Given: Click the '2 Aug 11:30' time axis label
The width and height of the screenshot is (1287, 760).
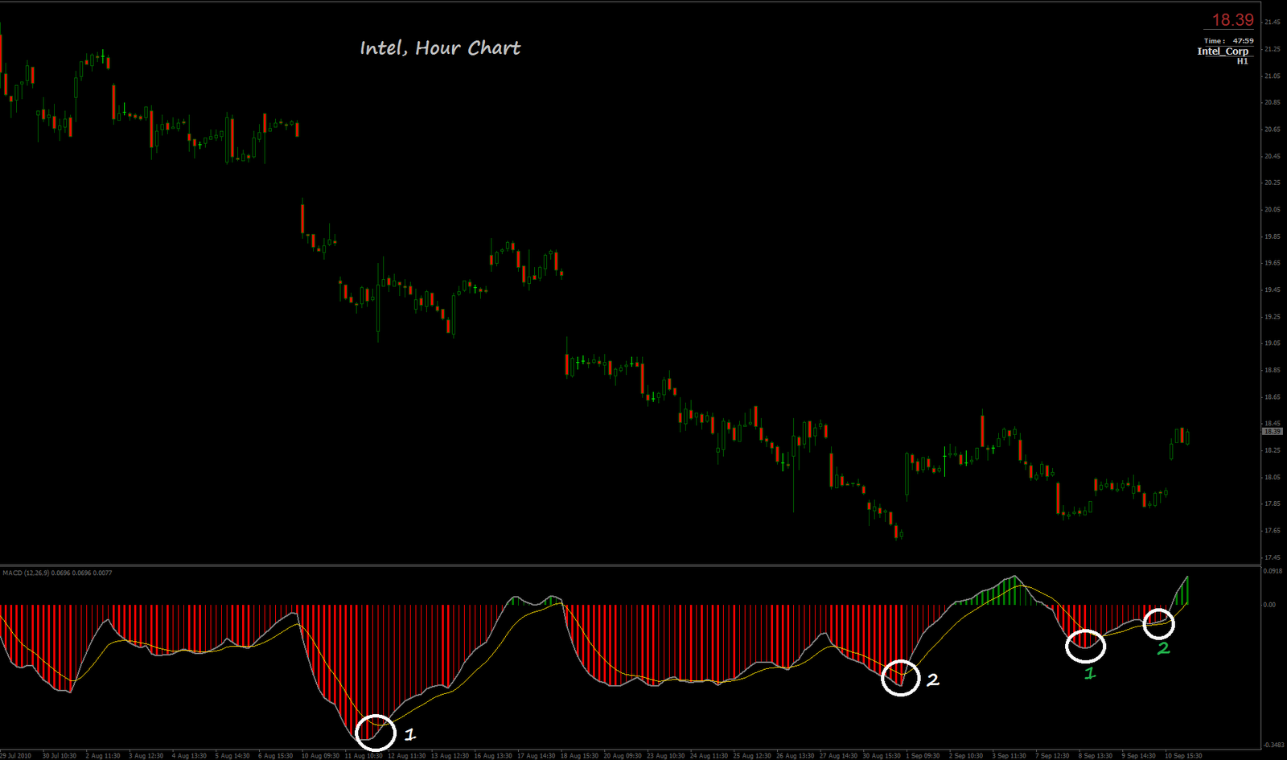Looking at the screenshot, I should pos(103,756).
